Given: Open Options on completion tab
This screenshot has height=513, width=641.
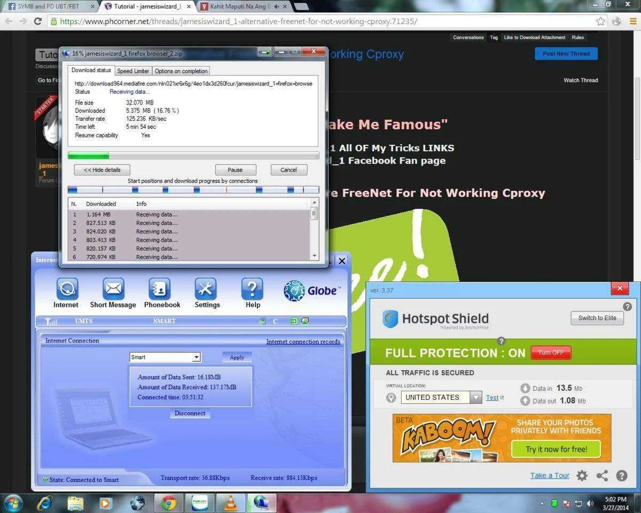Looking at the screenshot, I should [x=181, y=71].
